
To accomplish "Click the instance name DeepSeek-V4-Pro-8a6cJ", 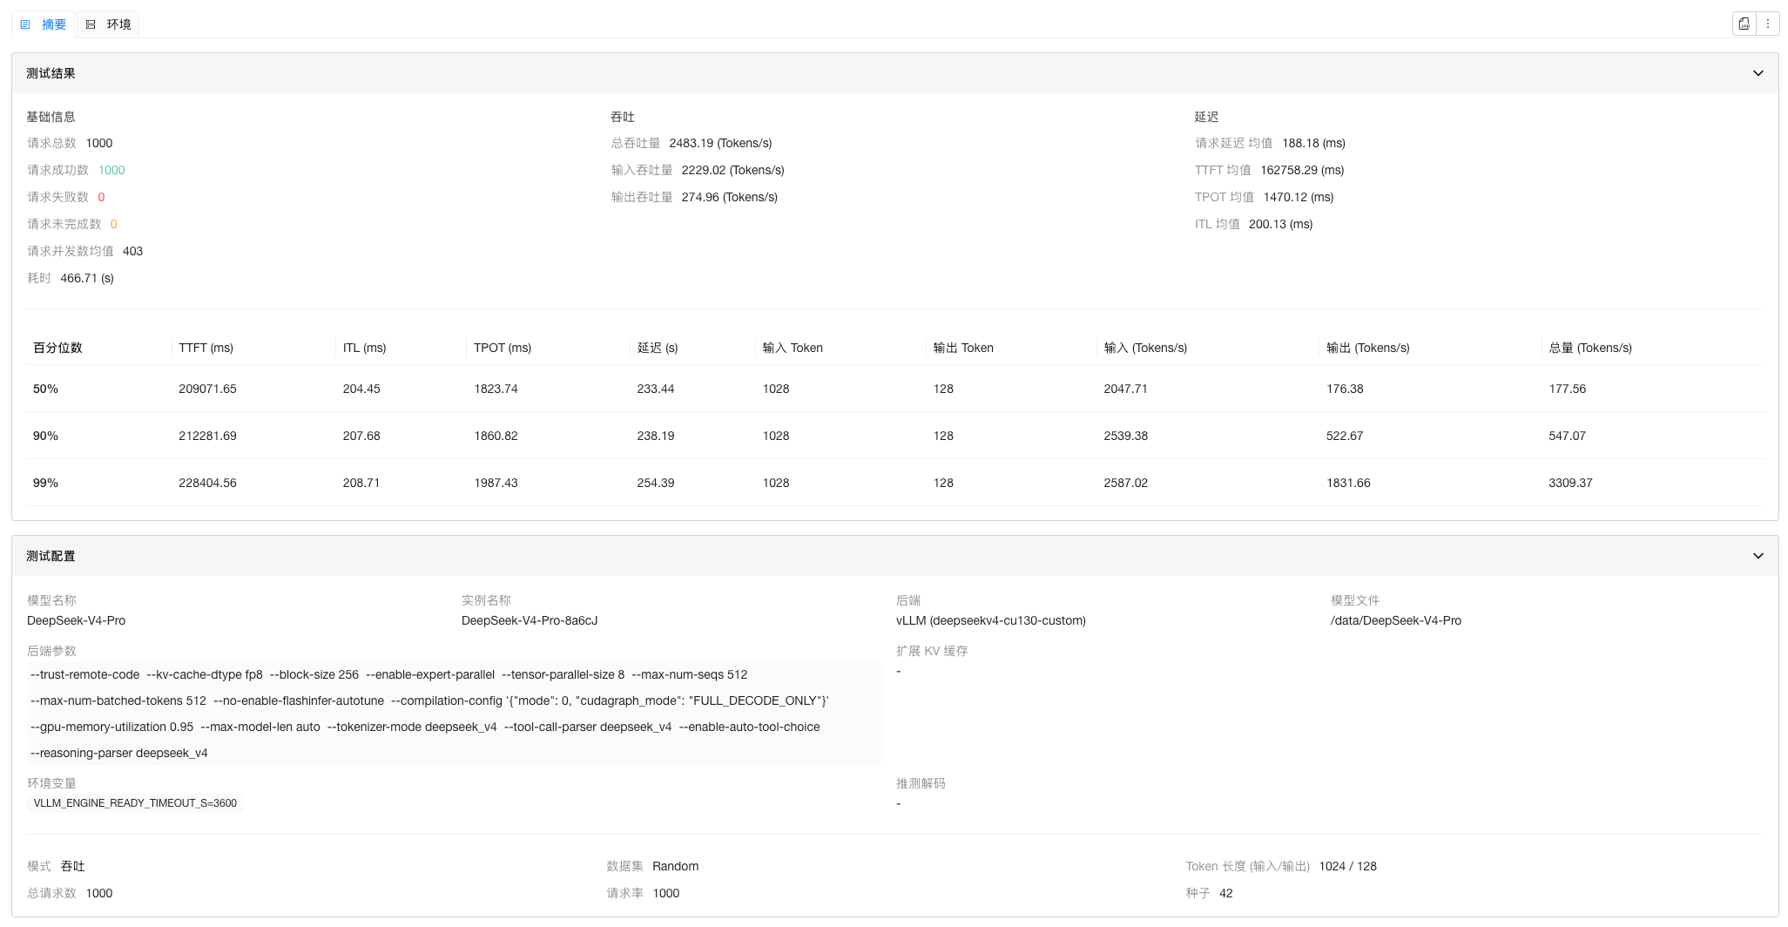I will click(529, 620).
